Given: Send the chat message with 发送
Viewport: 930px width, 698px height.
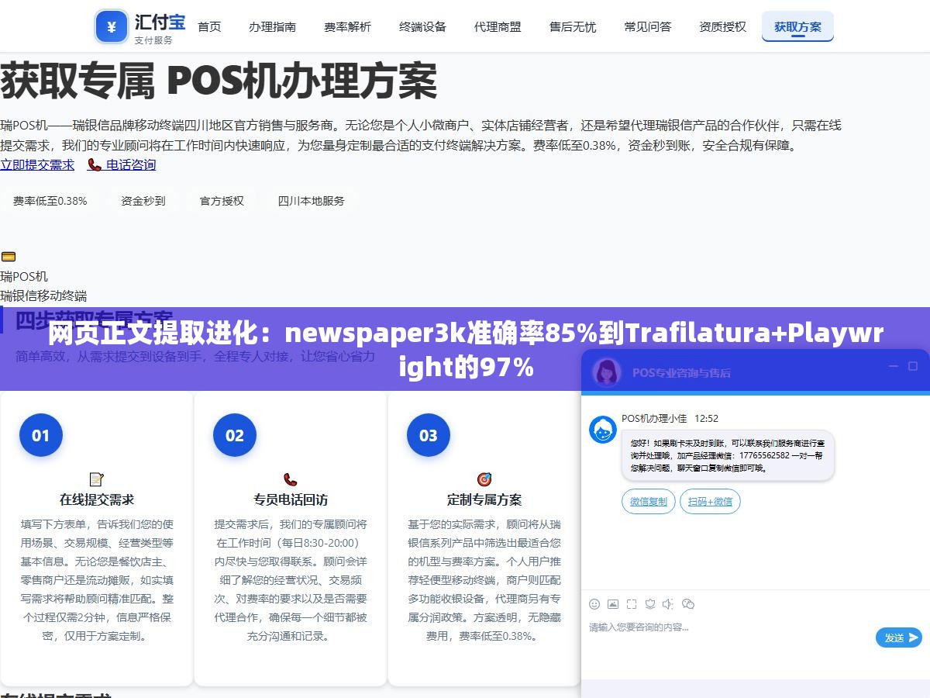Looking at the screenshot, I should [x=899, y=638].
